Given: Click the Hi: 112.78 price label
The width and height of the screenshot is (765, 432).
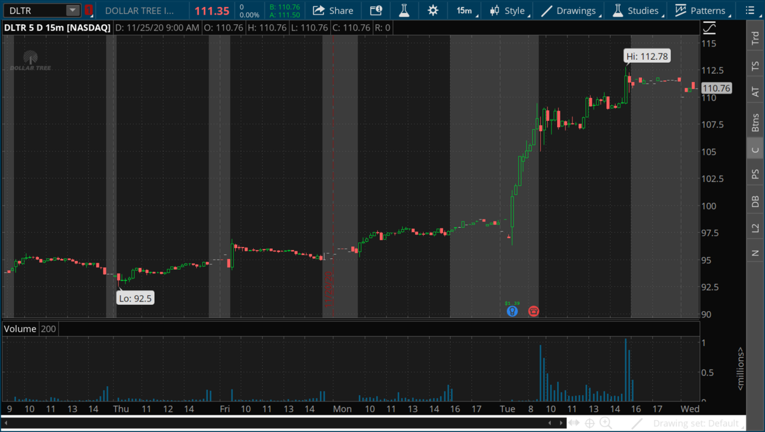Looking at the screenshot, I should coord(647,57).
